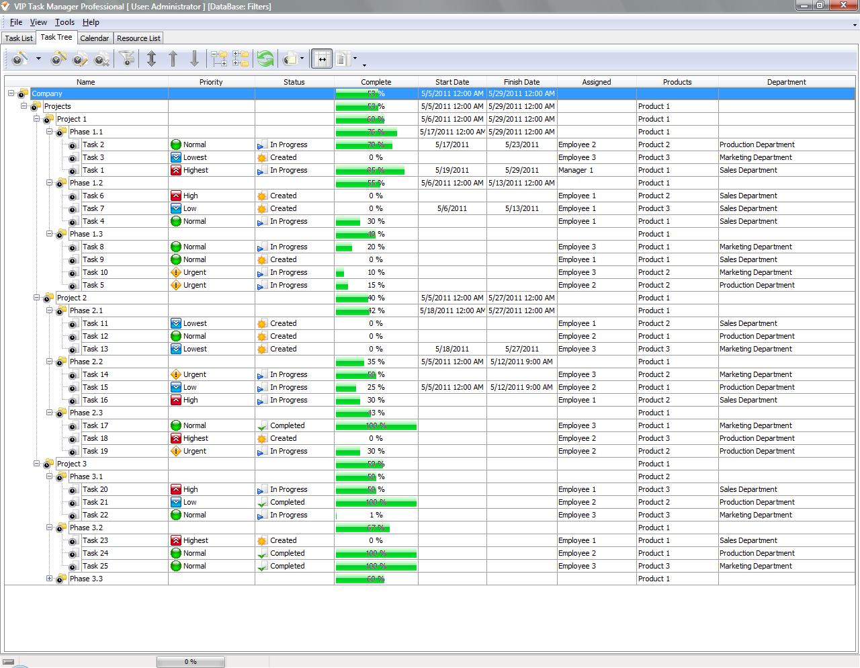The width and height of the screenshot is (860, 668).
Task: Click the Move Up arrow icon
Action: [x=173, y=59]
